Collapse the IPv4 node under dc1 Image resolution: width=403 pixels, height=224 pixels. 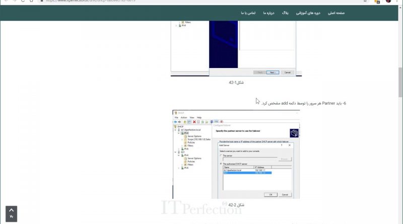179,133
